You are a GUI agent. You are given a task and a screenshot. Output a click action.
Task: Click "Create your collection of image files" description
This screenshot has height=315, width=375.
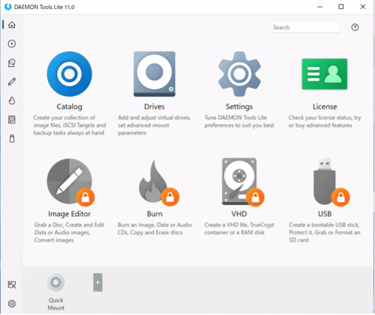(70, 125)
